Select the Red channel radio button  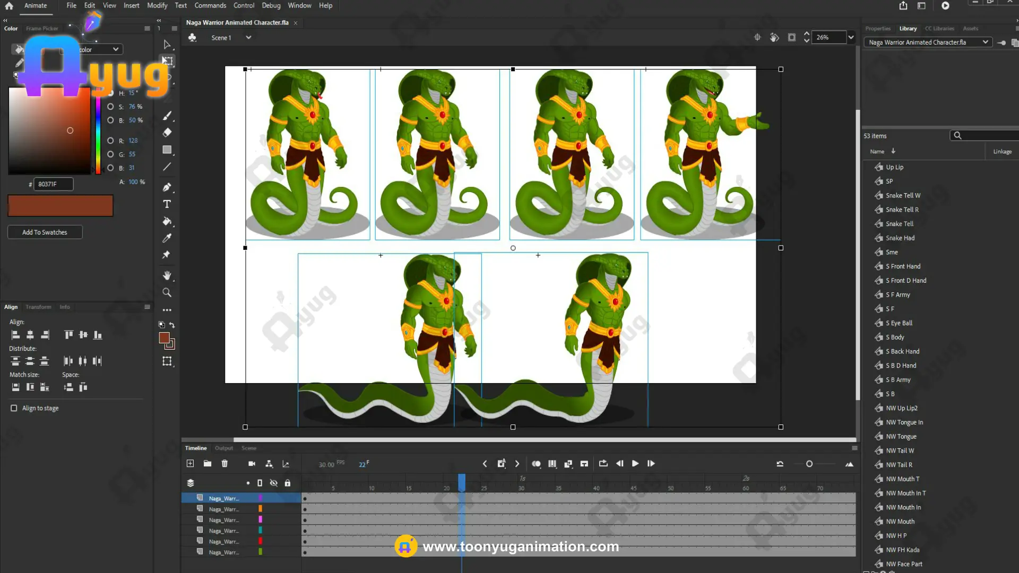click(110, 141)
